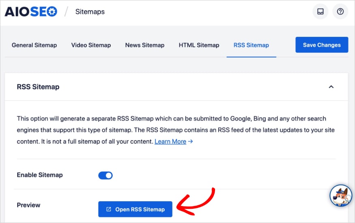355x223 pixels.
Task: Click the RSS Sitemap section heading
Action: pyautogui.click(x=38, y=87)
